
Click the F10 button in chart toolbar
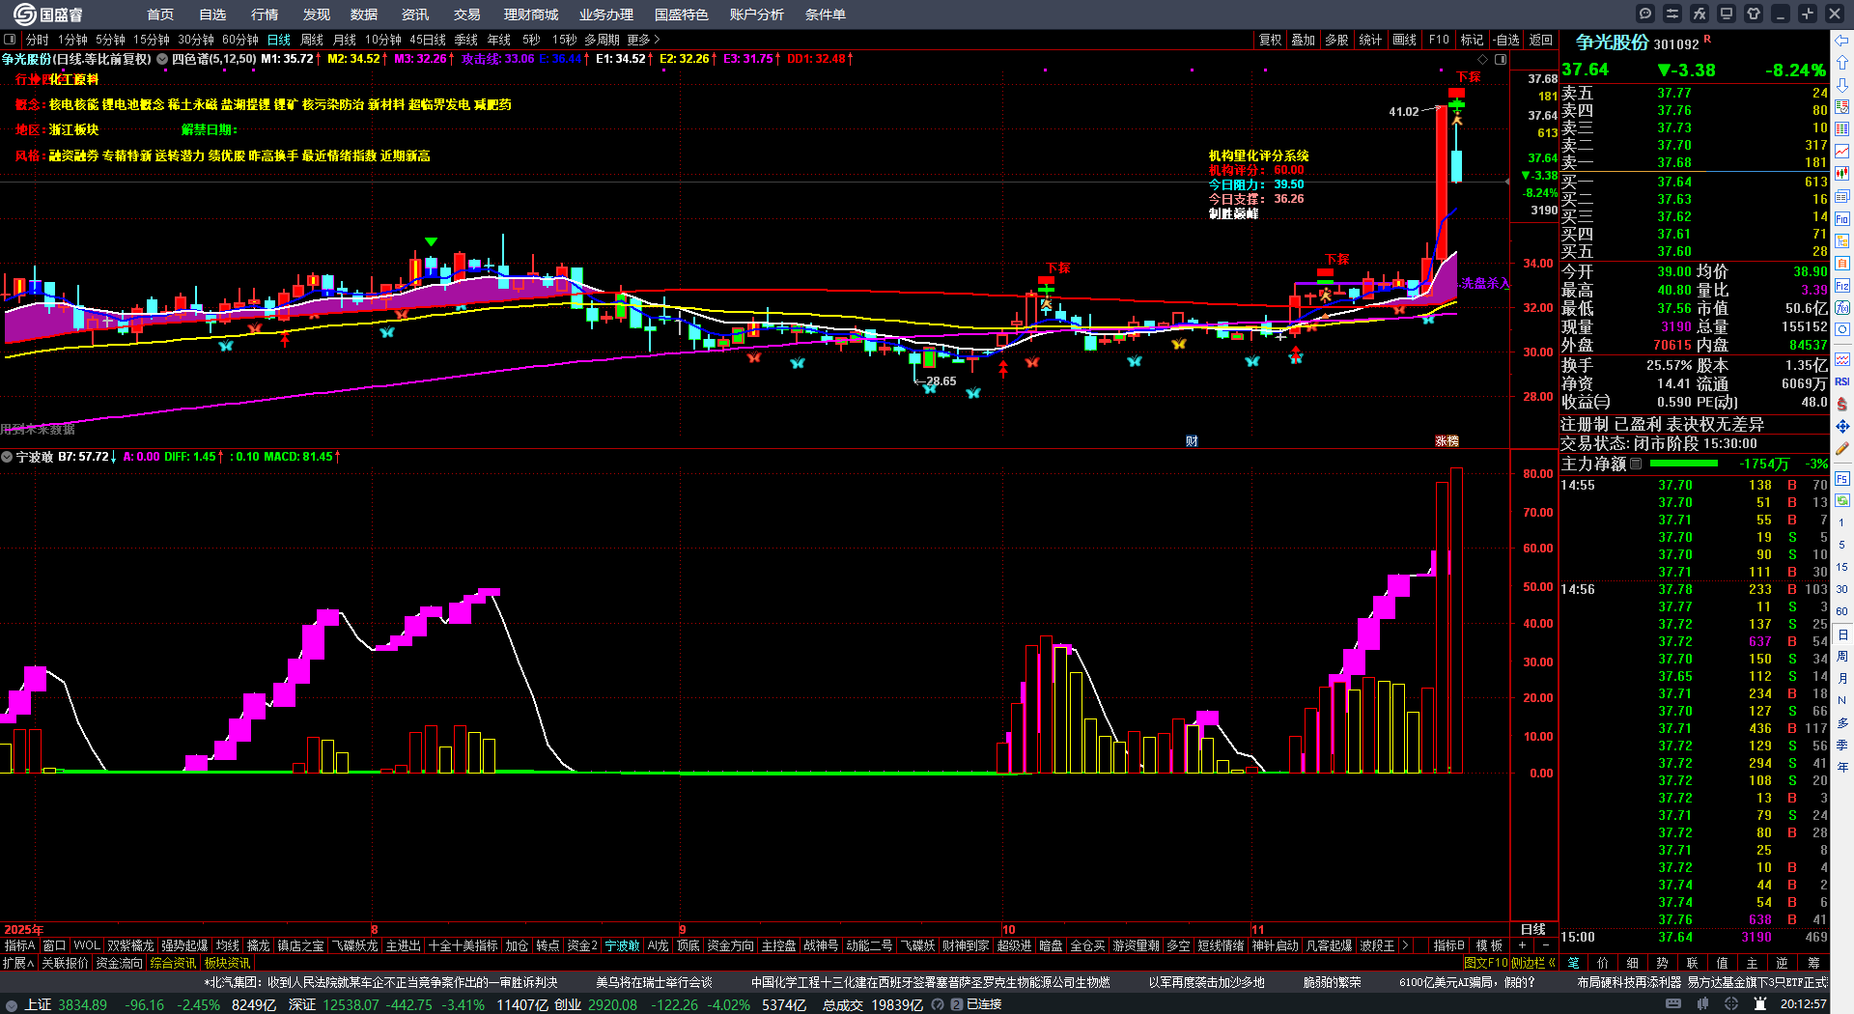coord(1439,40)
